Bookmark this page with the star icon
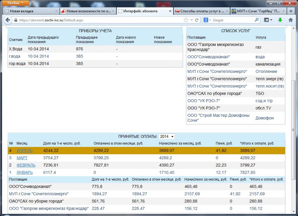The width and height of the screenshot is (298, 216). (x=186, y=20)
